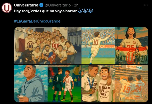Click the circled U emoji in the tweet
The width and height of the screenshot is (152, 104).
click(x=29, y=11)
